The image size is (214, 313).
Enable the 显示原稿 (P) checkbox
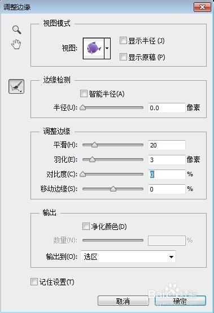pyautogui.click(x=123, y=57)
